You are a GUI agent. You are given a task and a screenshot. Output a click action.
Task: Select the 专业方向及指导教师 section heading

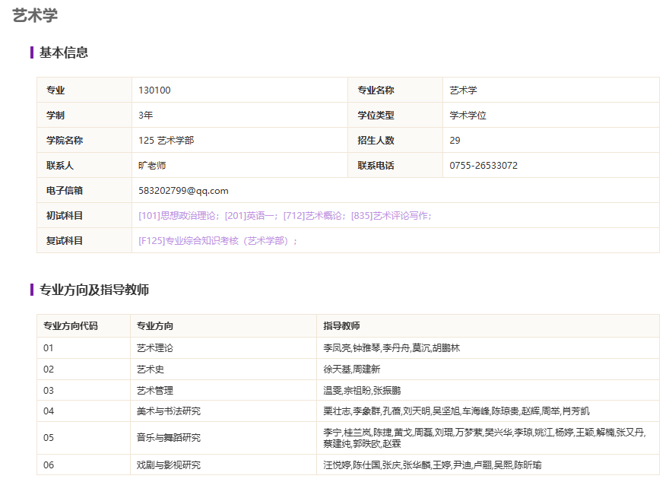pos(94,290)
